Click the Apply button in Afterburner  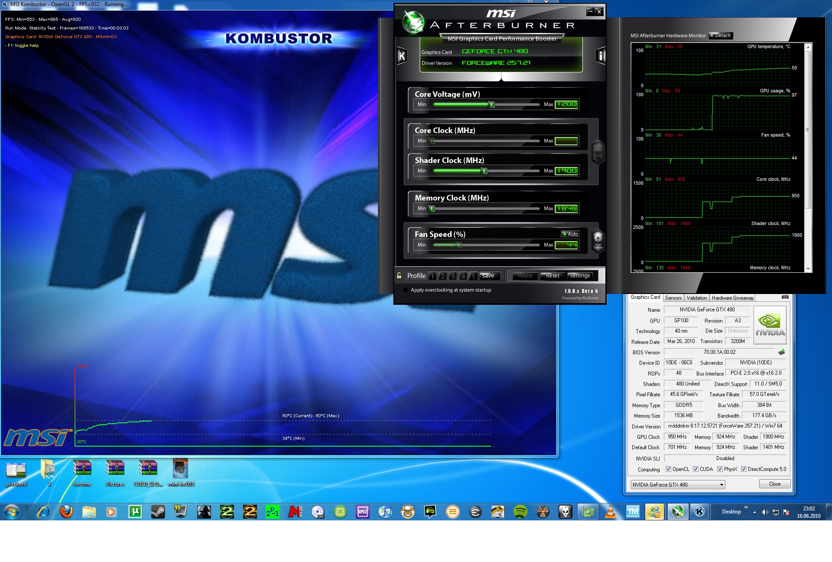pos(525,276)
